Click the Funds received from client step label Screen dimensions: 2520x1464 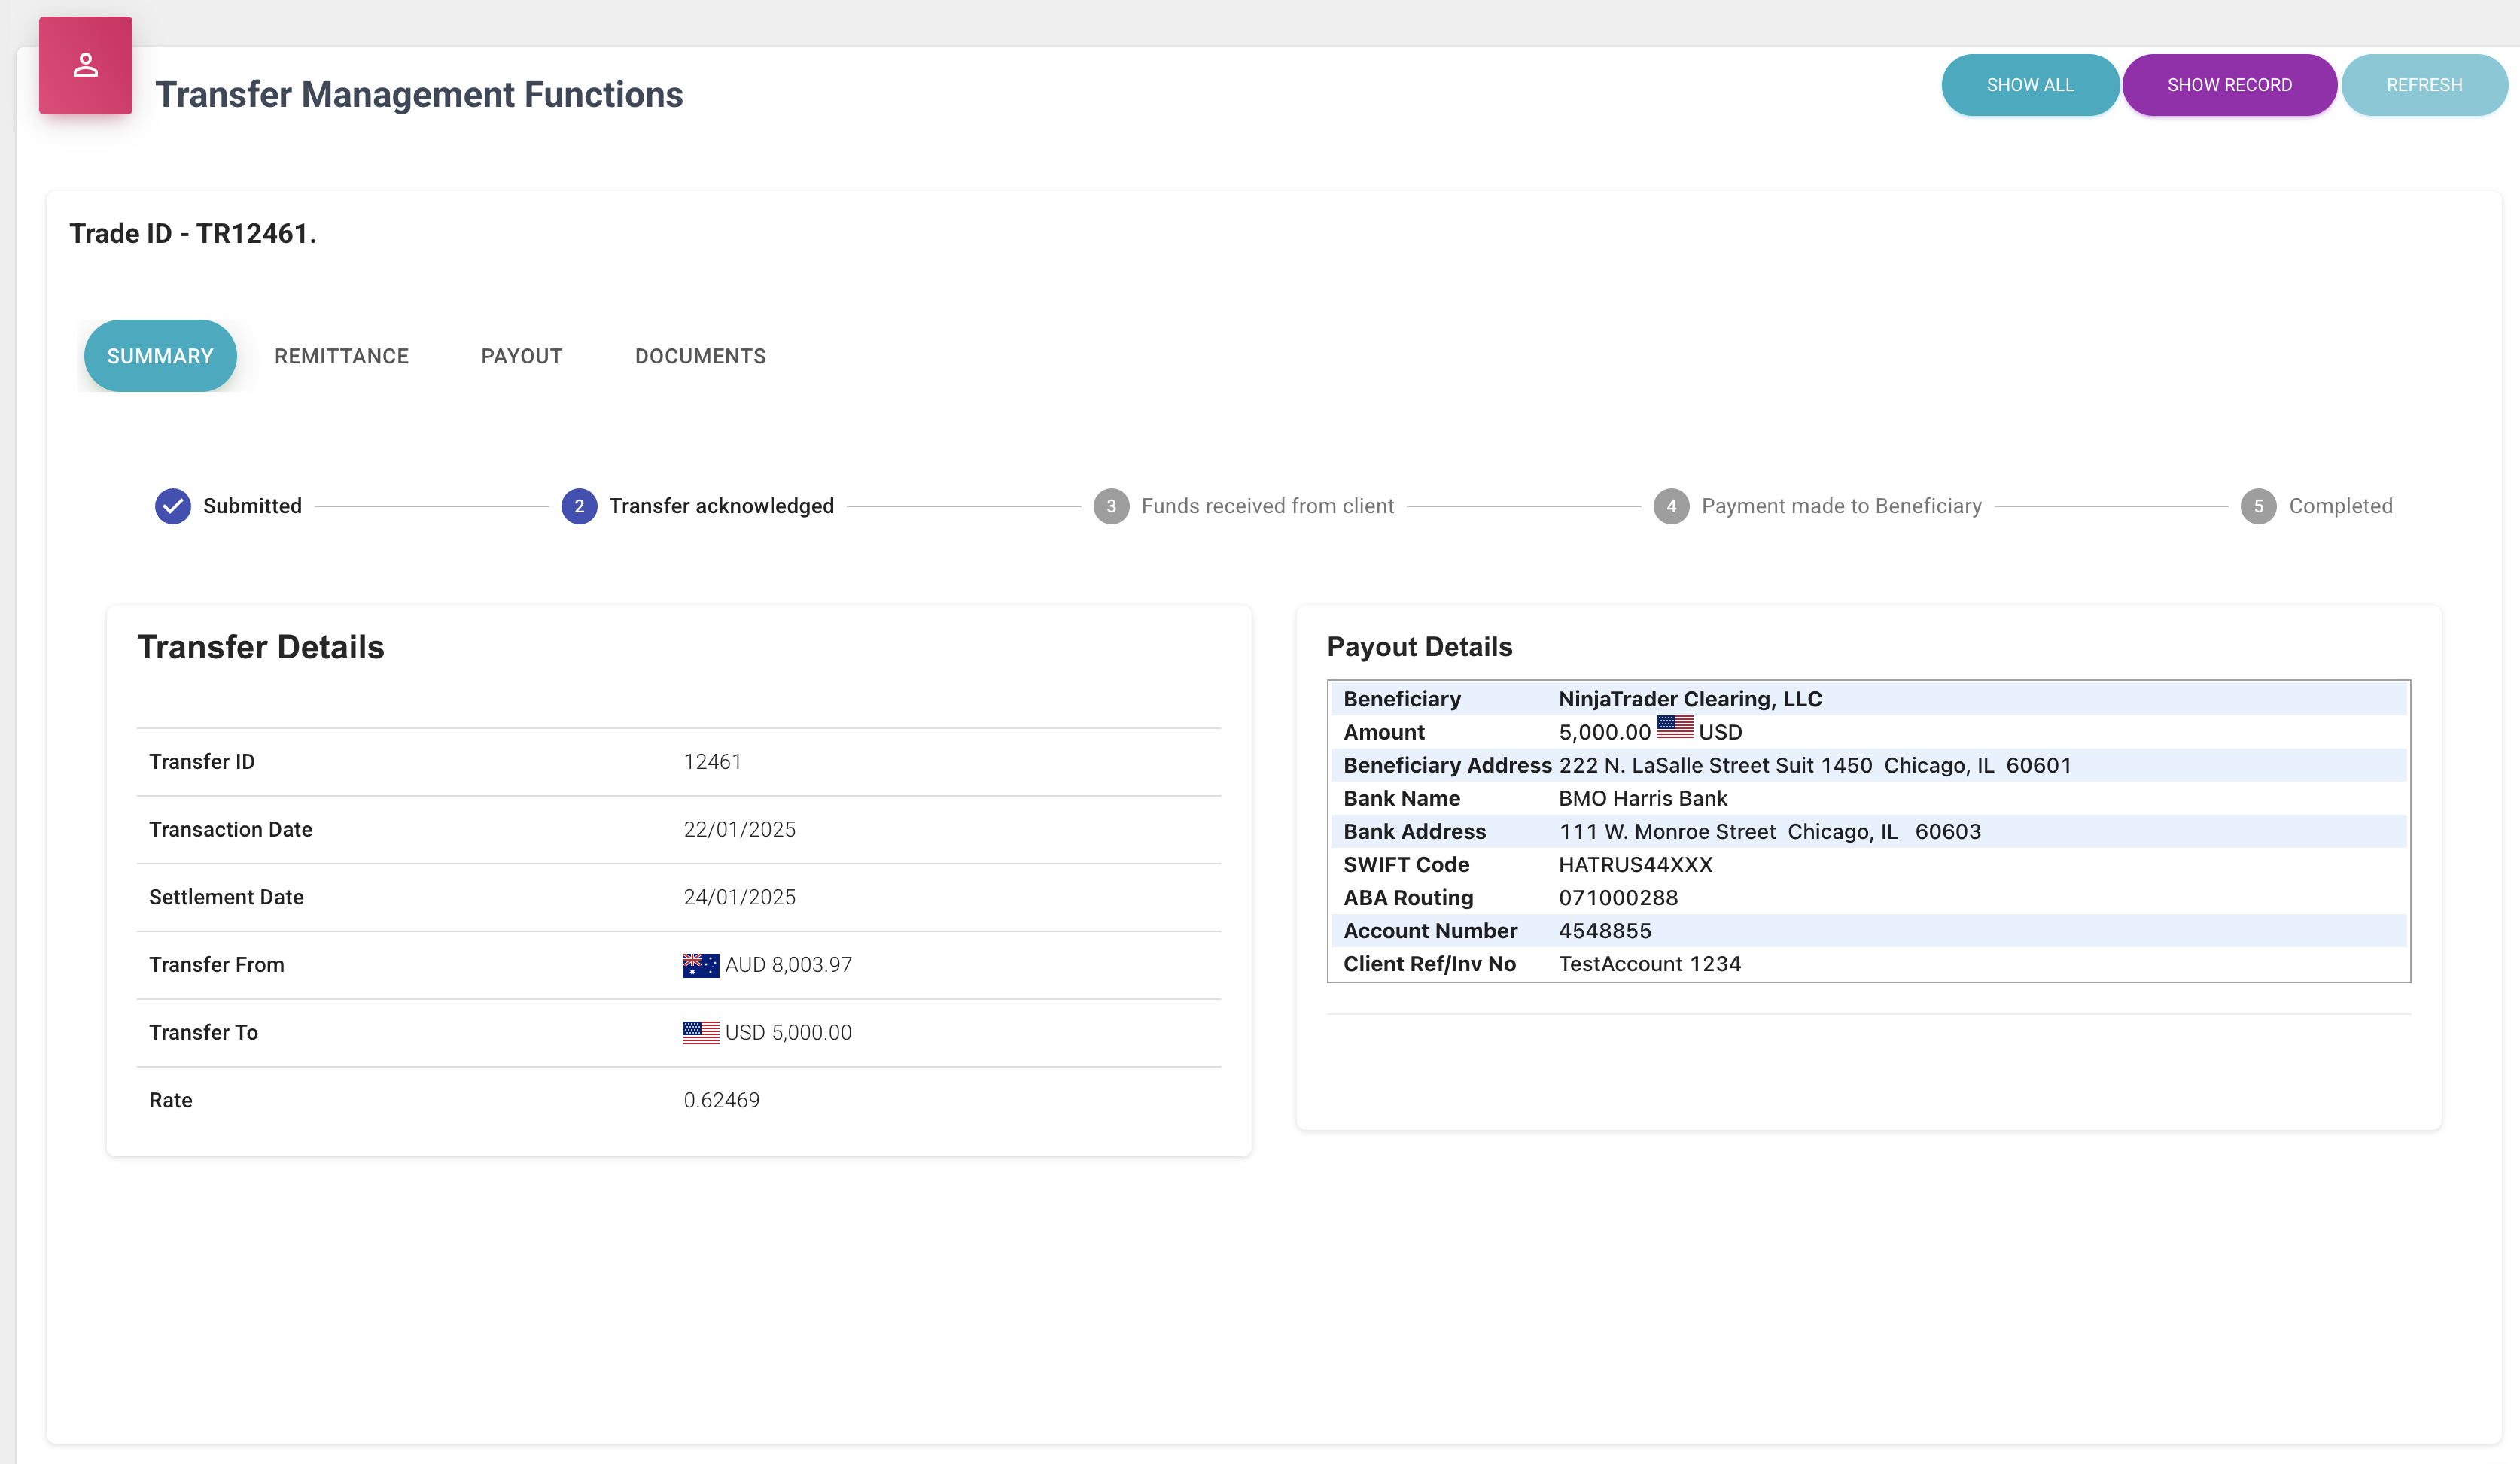point(1267,506)
